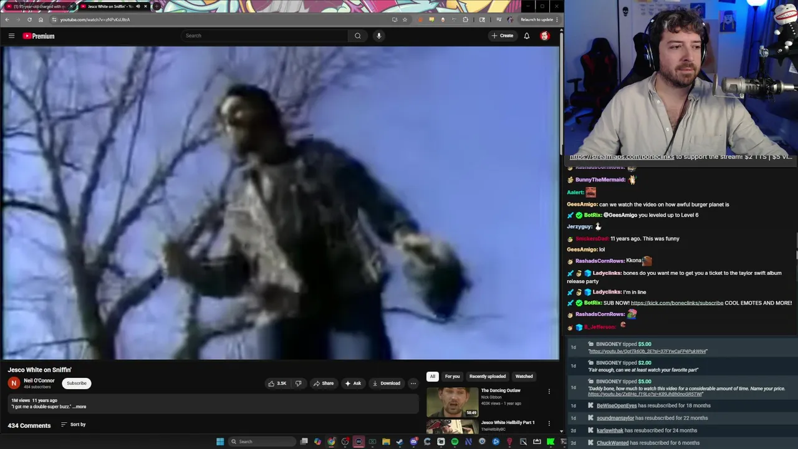Open Neil O'Connor channel avatar

pos(14,383)
